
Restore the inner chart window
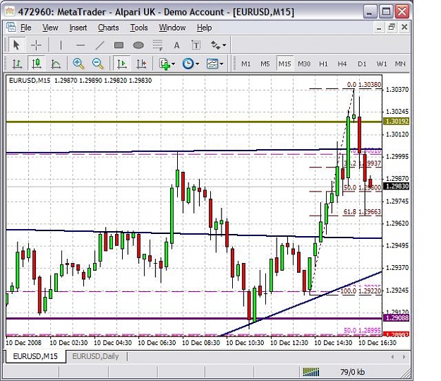[x=392, y=27]
